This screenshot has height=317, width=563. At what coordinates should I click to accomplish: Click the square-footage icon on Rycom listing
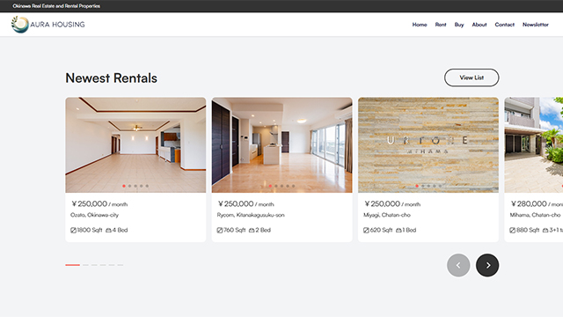[220, 230]
